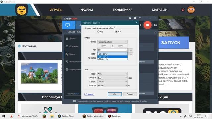Open МАГАЗИН in Badlion header
Viewport: 212px width, 119px height.
160,10
